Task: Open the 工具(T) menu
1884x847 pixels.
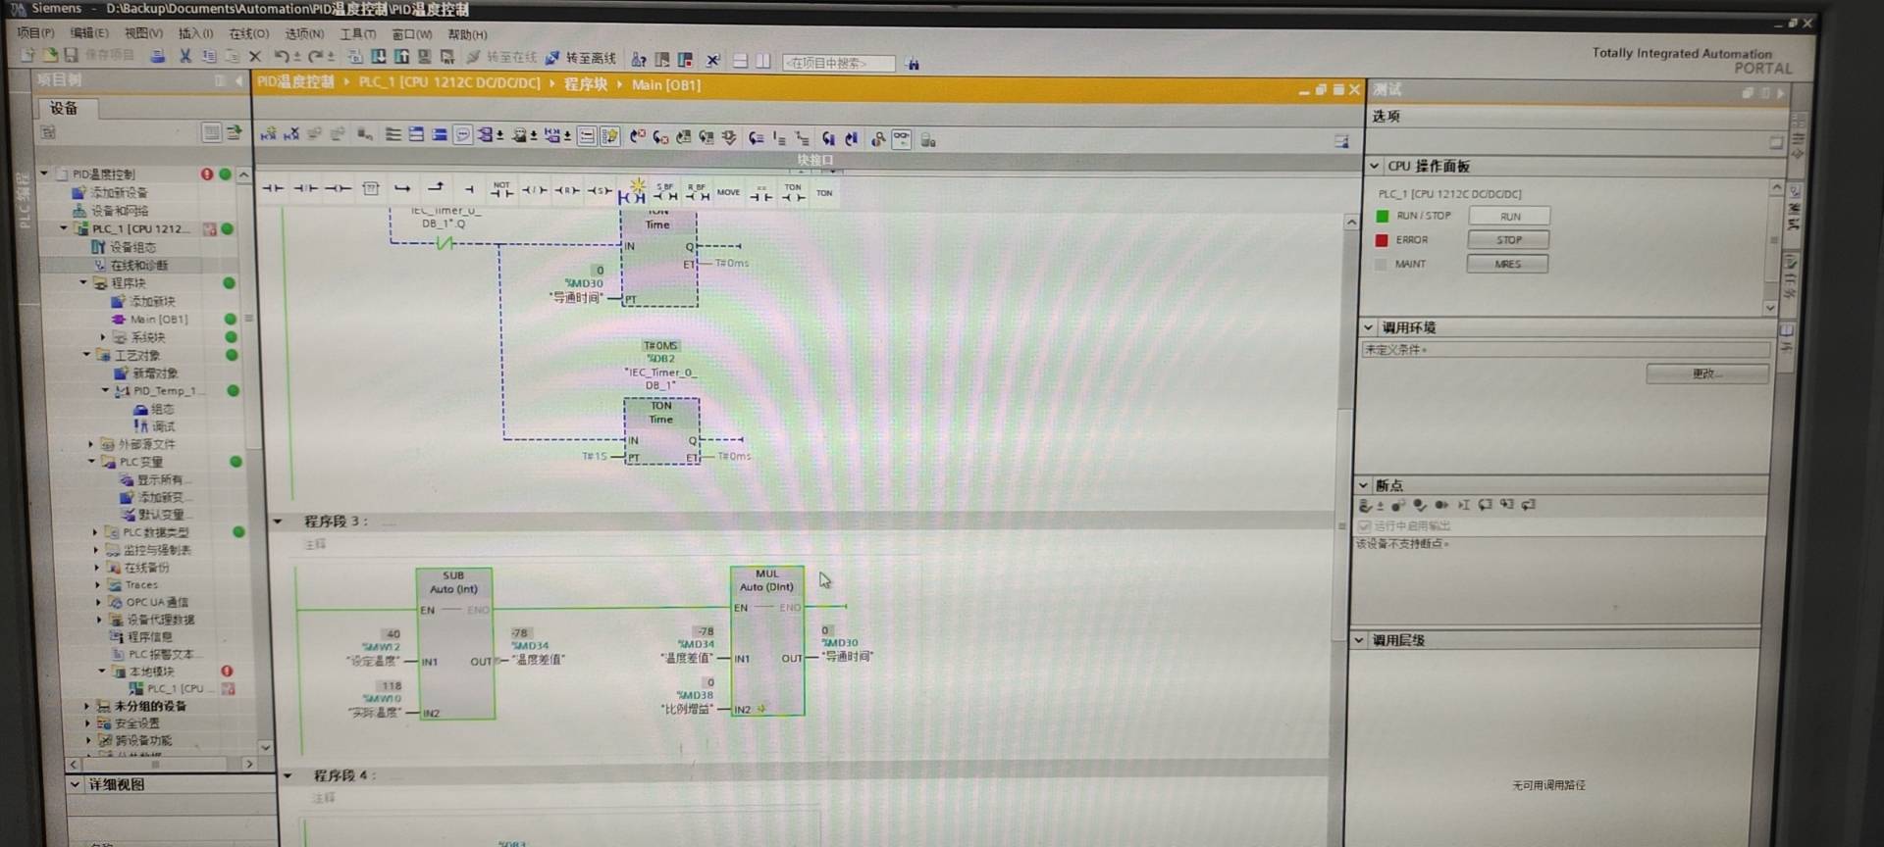Action: [x=358, y=34]
